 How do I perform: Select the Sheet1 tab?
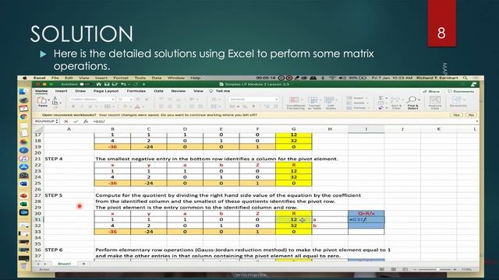click(64, 264)
